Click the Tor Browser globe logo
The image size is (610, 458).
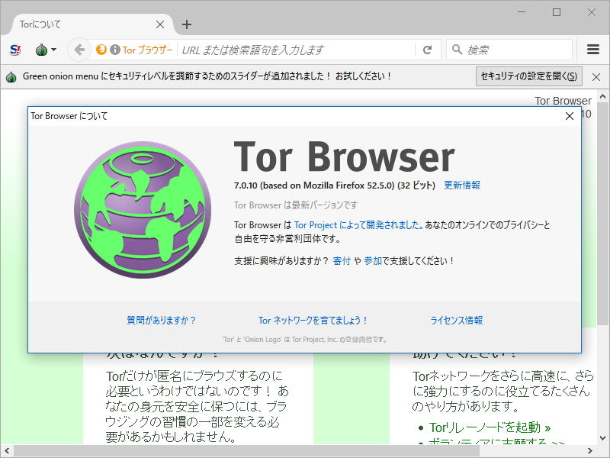click(x=143, y=209)
